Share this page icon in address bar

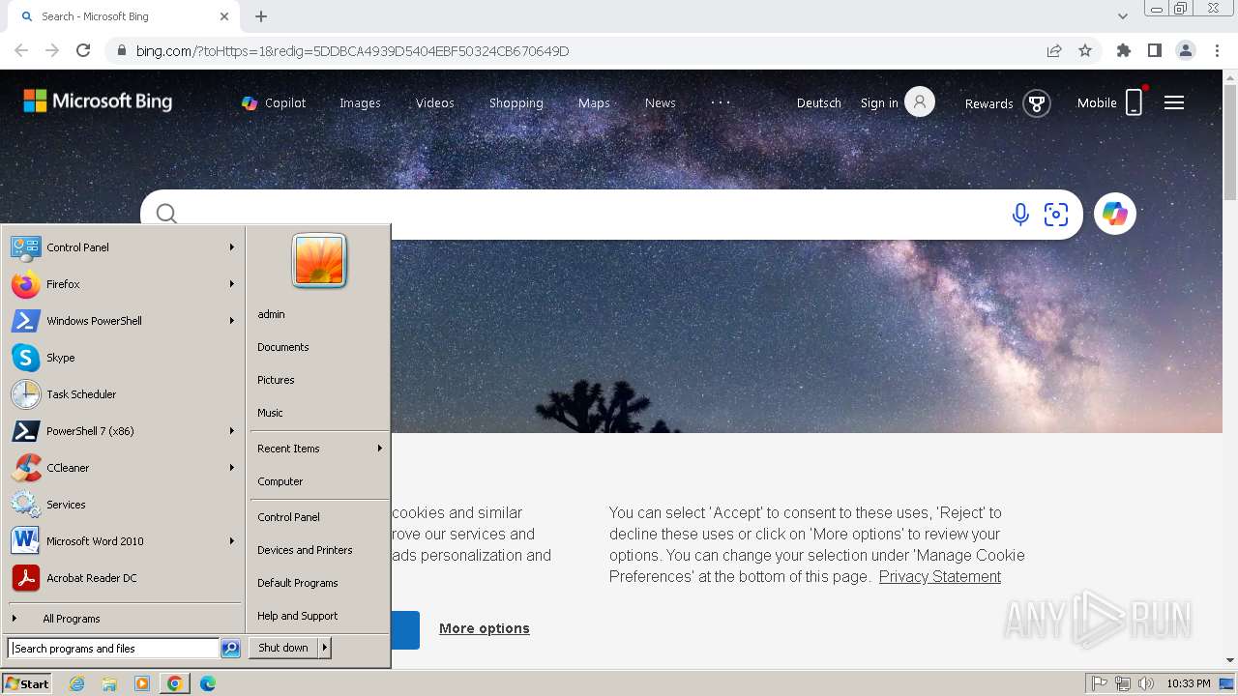(x=1054, y=50)
